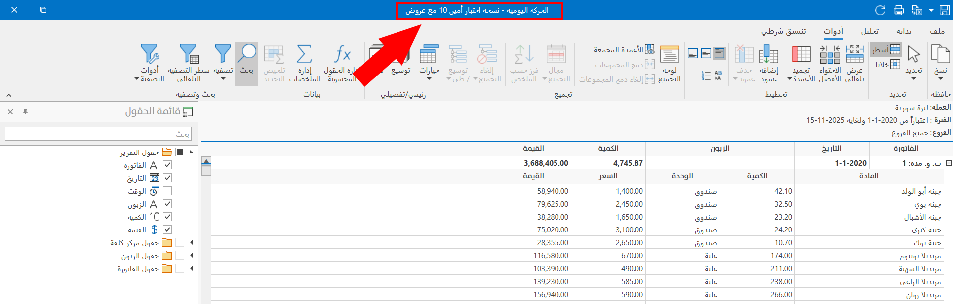Viewport: 953px width, 304px height.
Task: Apply best fit (الاحتواء الأفضل)
Action: (x=830, y=64)
